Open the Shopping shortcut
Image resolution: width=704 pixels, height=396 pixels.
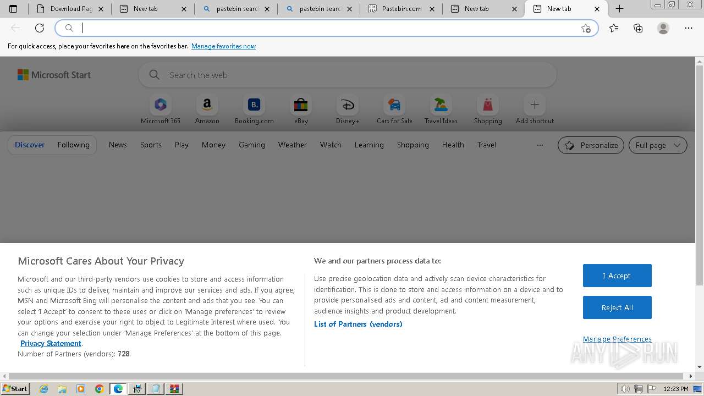click(x=488, y=109)
